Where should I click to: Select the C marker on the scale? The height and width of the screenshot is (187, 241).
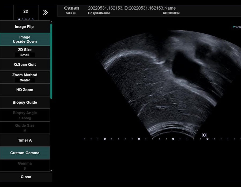point(204,135)
